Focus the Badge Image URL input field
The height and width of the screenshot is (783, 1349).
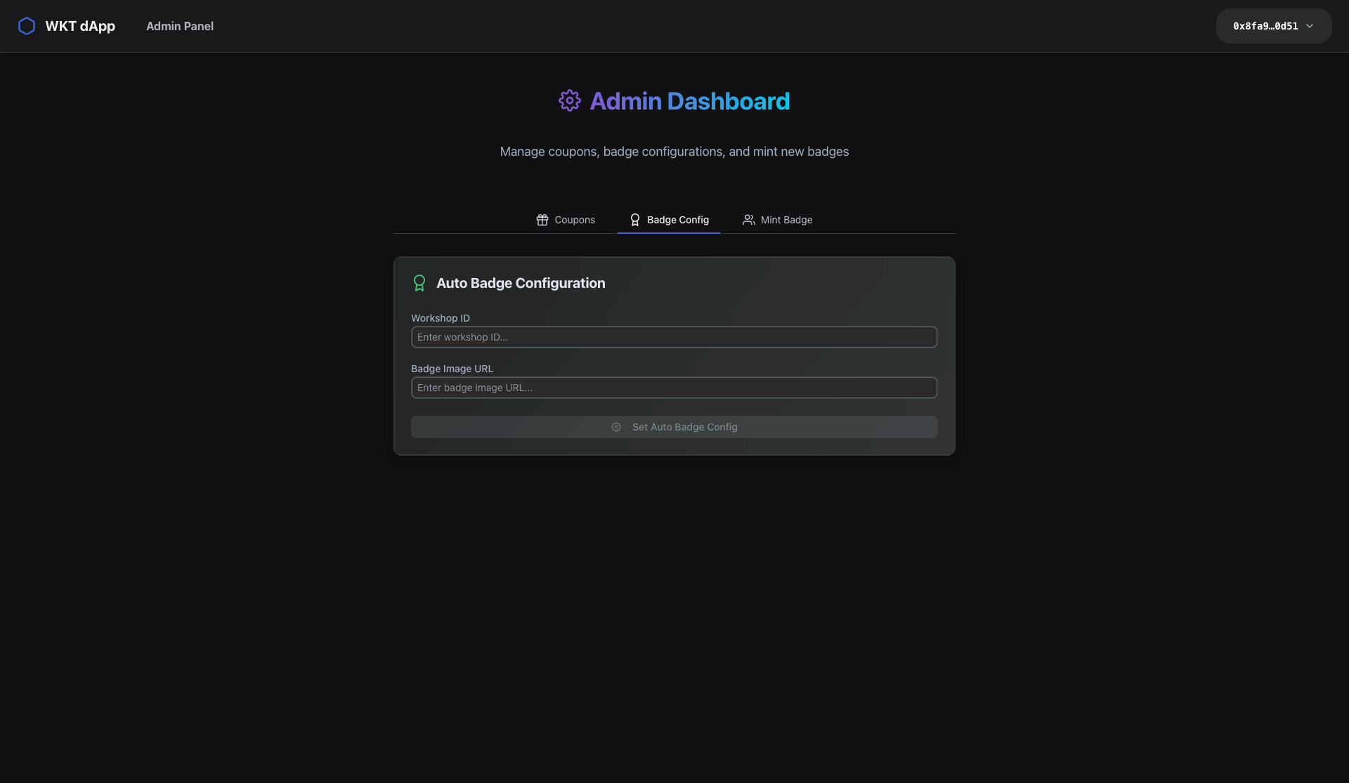[x=674, y=388]
